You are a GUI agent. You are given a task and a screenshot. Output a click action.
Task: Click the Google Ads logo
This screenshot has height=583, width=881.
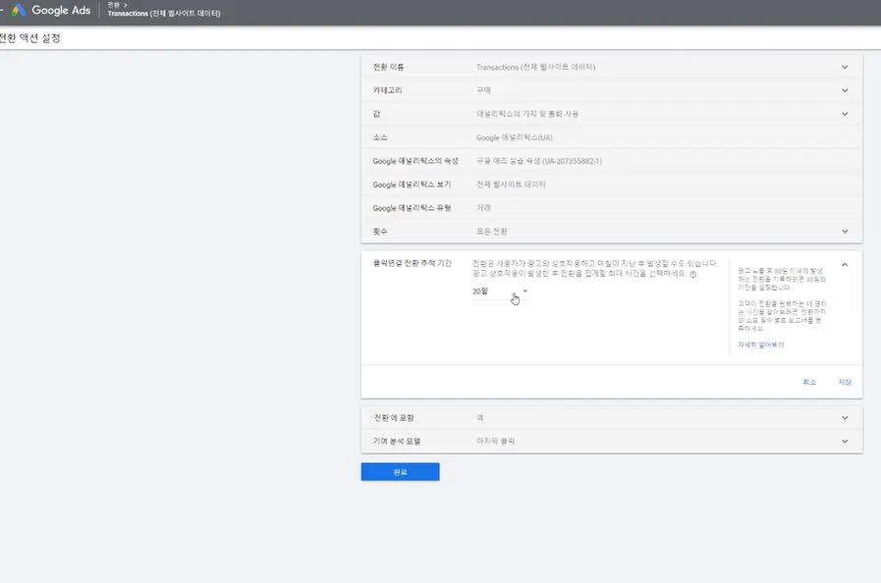click(x=51, y=11)
